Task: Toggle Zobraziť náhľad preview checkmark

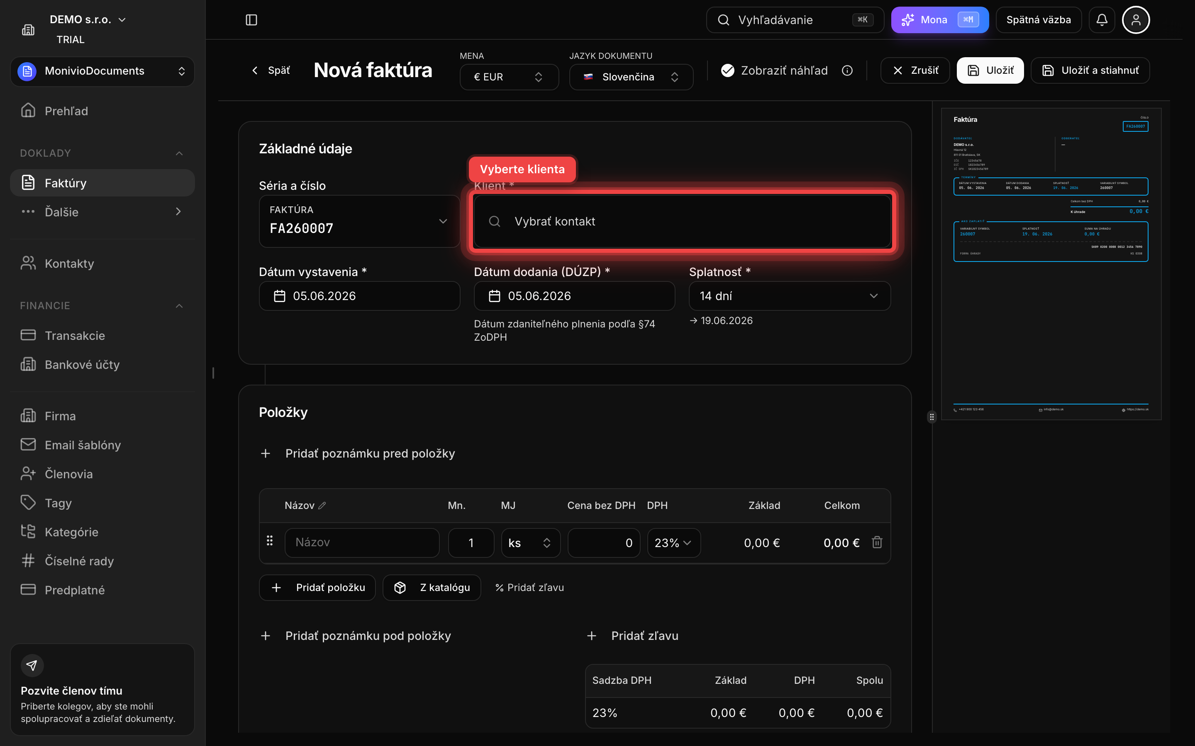Action: pos(727,70)
